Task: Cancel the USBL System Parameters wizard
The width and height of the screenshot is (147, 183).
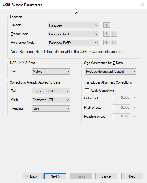Action: point(106,176)
